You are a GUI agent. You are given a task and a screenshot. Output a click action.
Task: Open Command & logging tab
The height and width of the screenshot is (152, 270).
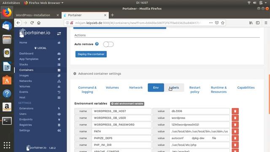coord(87,90)
